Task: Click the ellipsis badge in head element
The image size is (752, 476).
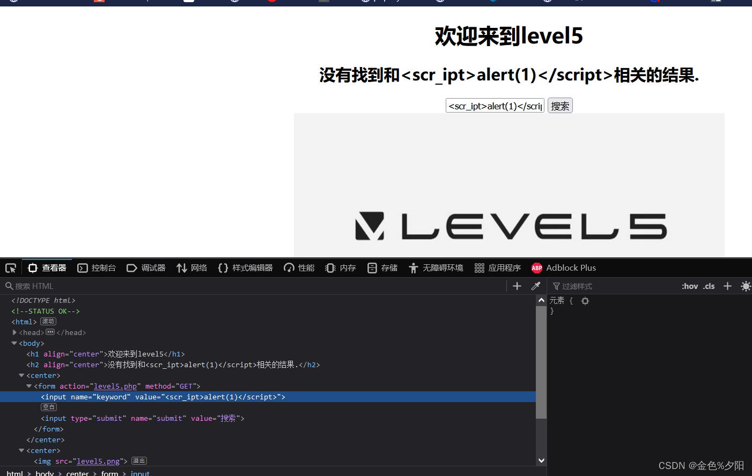Action: [50, 332]
